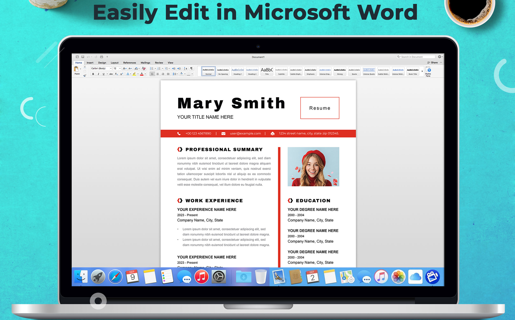Toggle Italic formatting
Image resolution: width=515 pixels, height=320 pixels.
(98, 74)
